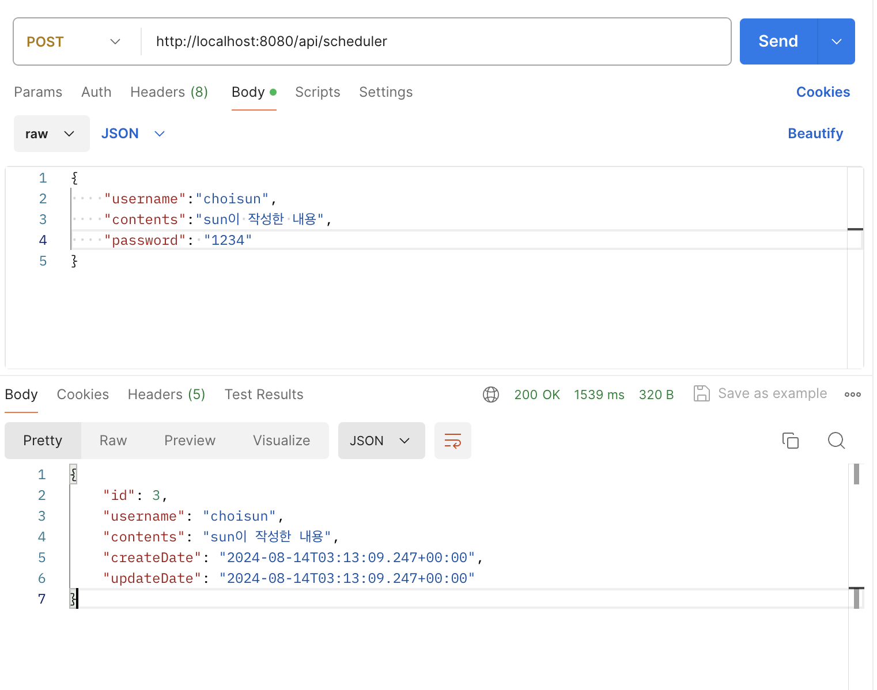Select the Raw response view
Screen dimensions: 877x690
(113, 441)
